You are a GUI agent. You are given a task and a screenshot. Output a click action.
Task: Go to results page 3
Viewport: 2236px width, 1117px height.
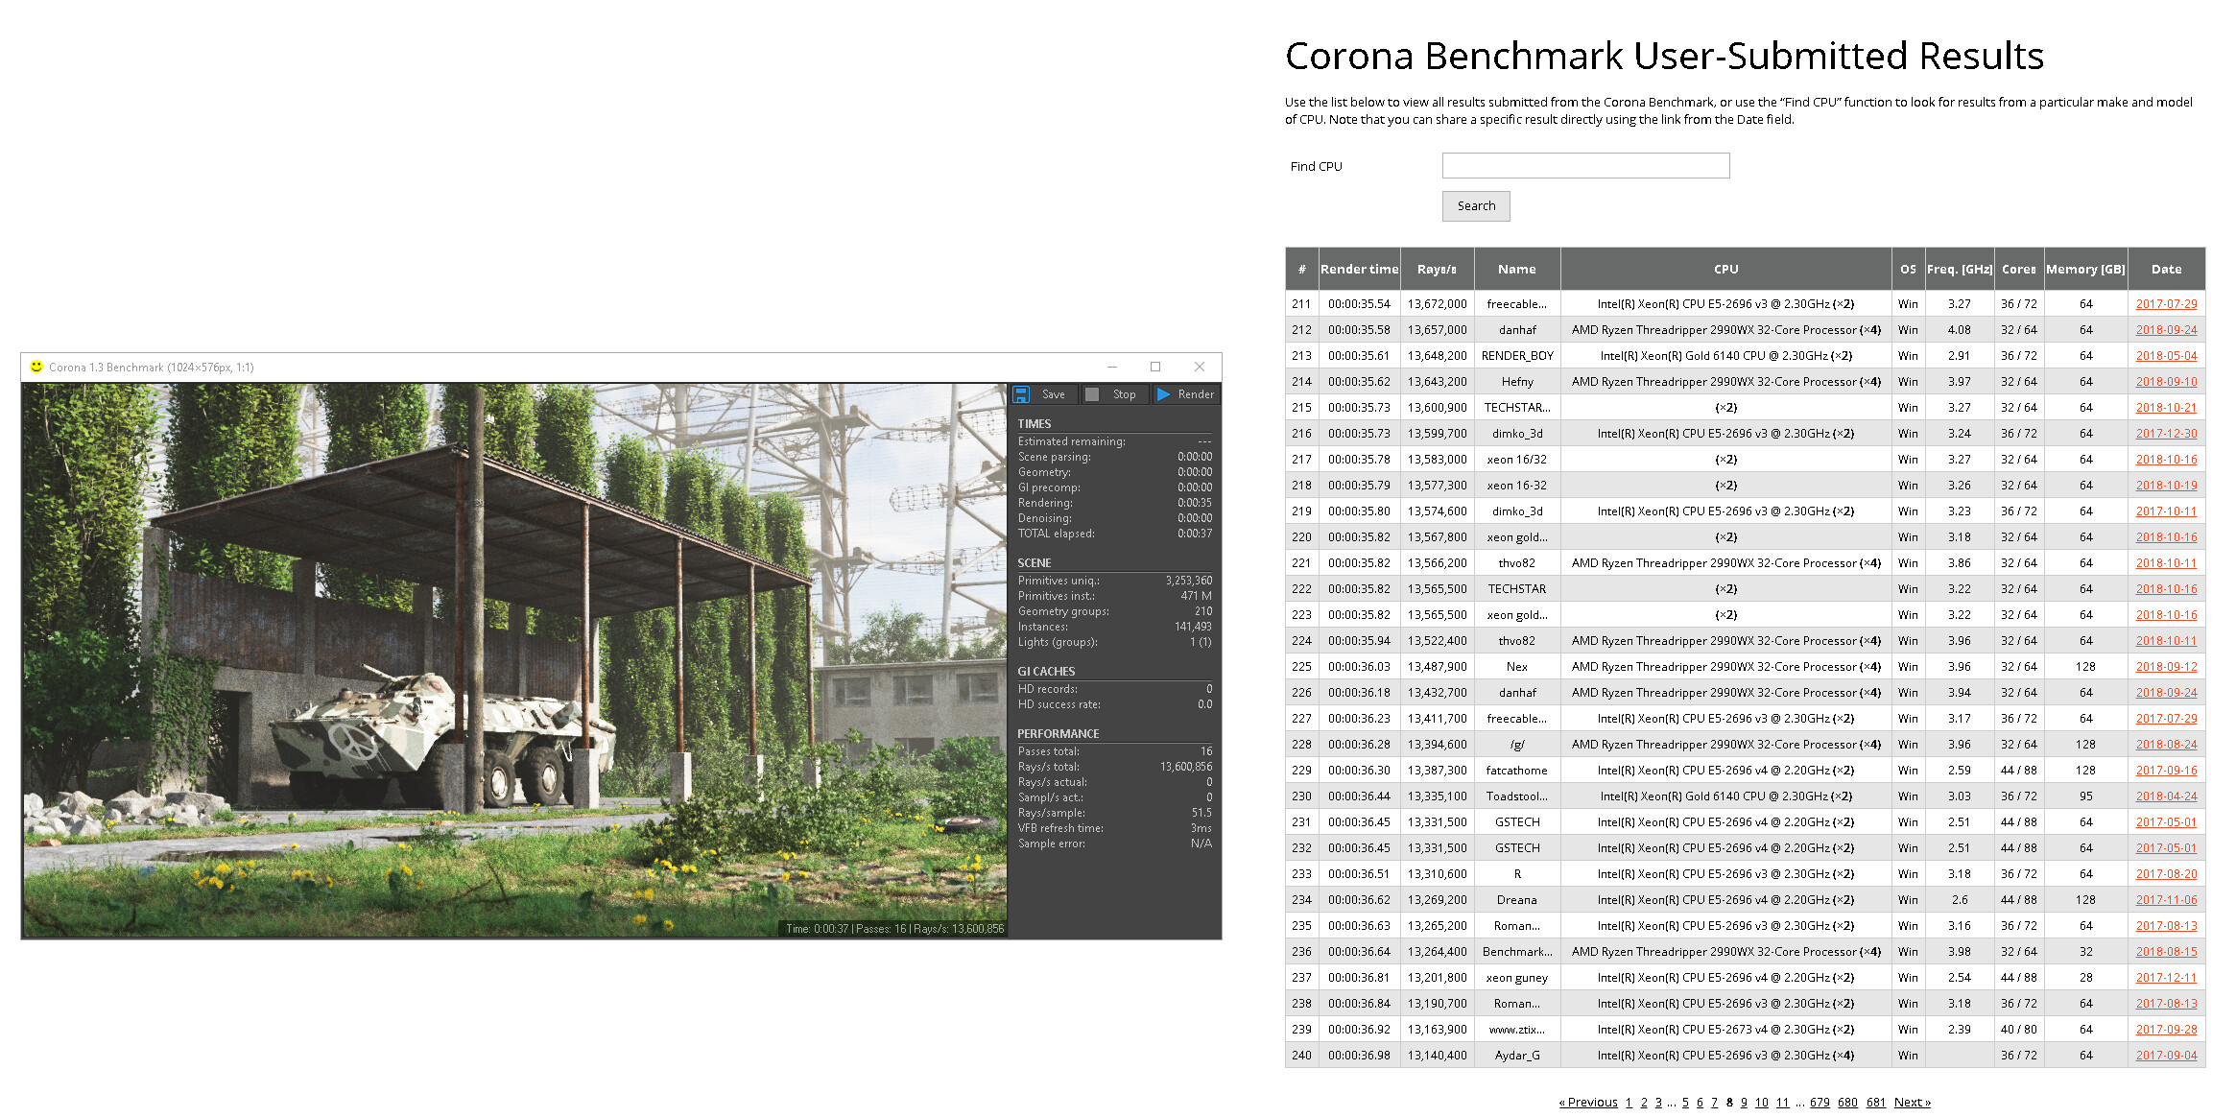1658,1102
